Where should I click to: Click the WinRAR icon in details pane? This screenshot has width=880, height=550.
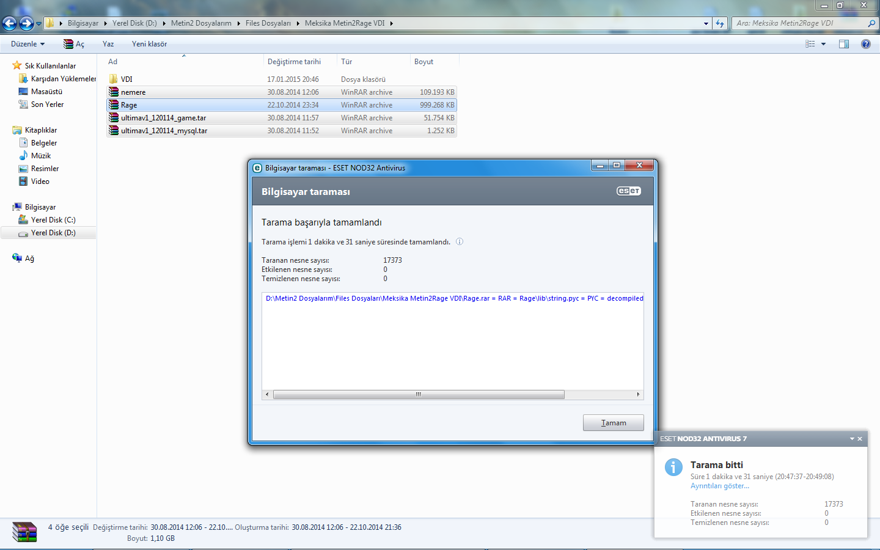click(x=24, y=532)
